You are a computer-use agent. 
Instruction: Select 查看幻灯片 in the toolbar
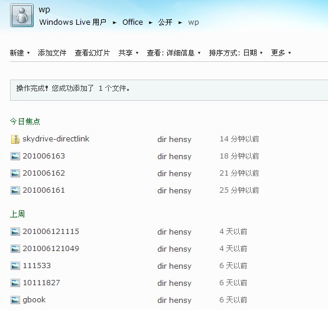[x=92, y=53]
